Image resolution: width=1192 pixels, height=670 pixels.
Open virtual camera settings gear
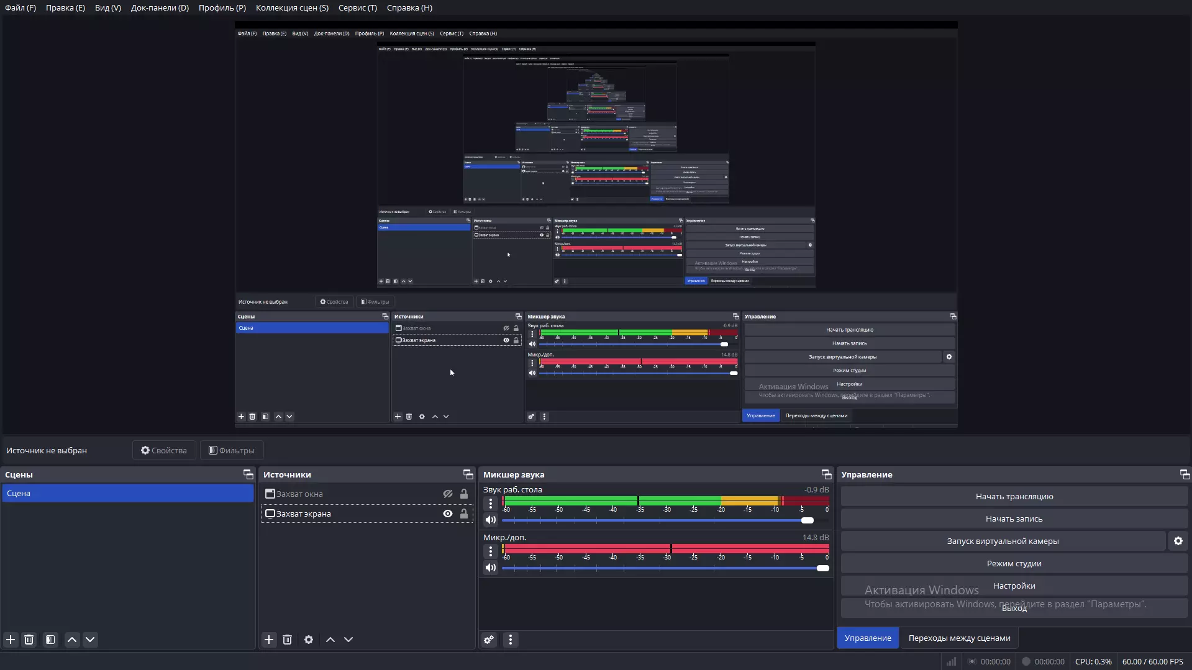coord(1178,541)
